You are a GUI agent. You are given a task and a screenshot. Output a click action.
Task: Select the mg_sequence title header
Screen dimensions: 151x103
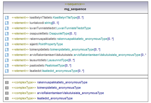75,9
